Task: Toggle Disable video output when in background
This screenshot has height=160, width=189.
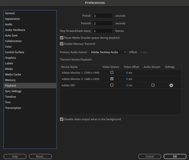Action: pos(62,119)
